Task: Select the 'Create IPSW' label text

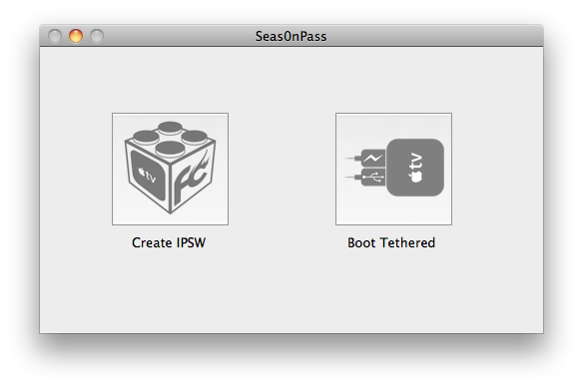Action: pos(169,243)
